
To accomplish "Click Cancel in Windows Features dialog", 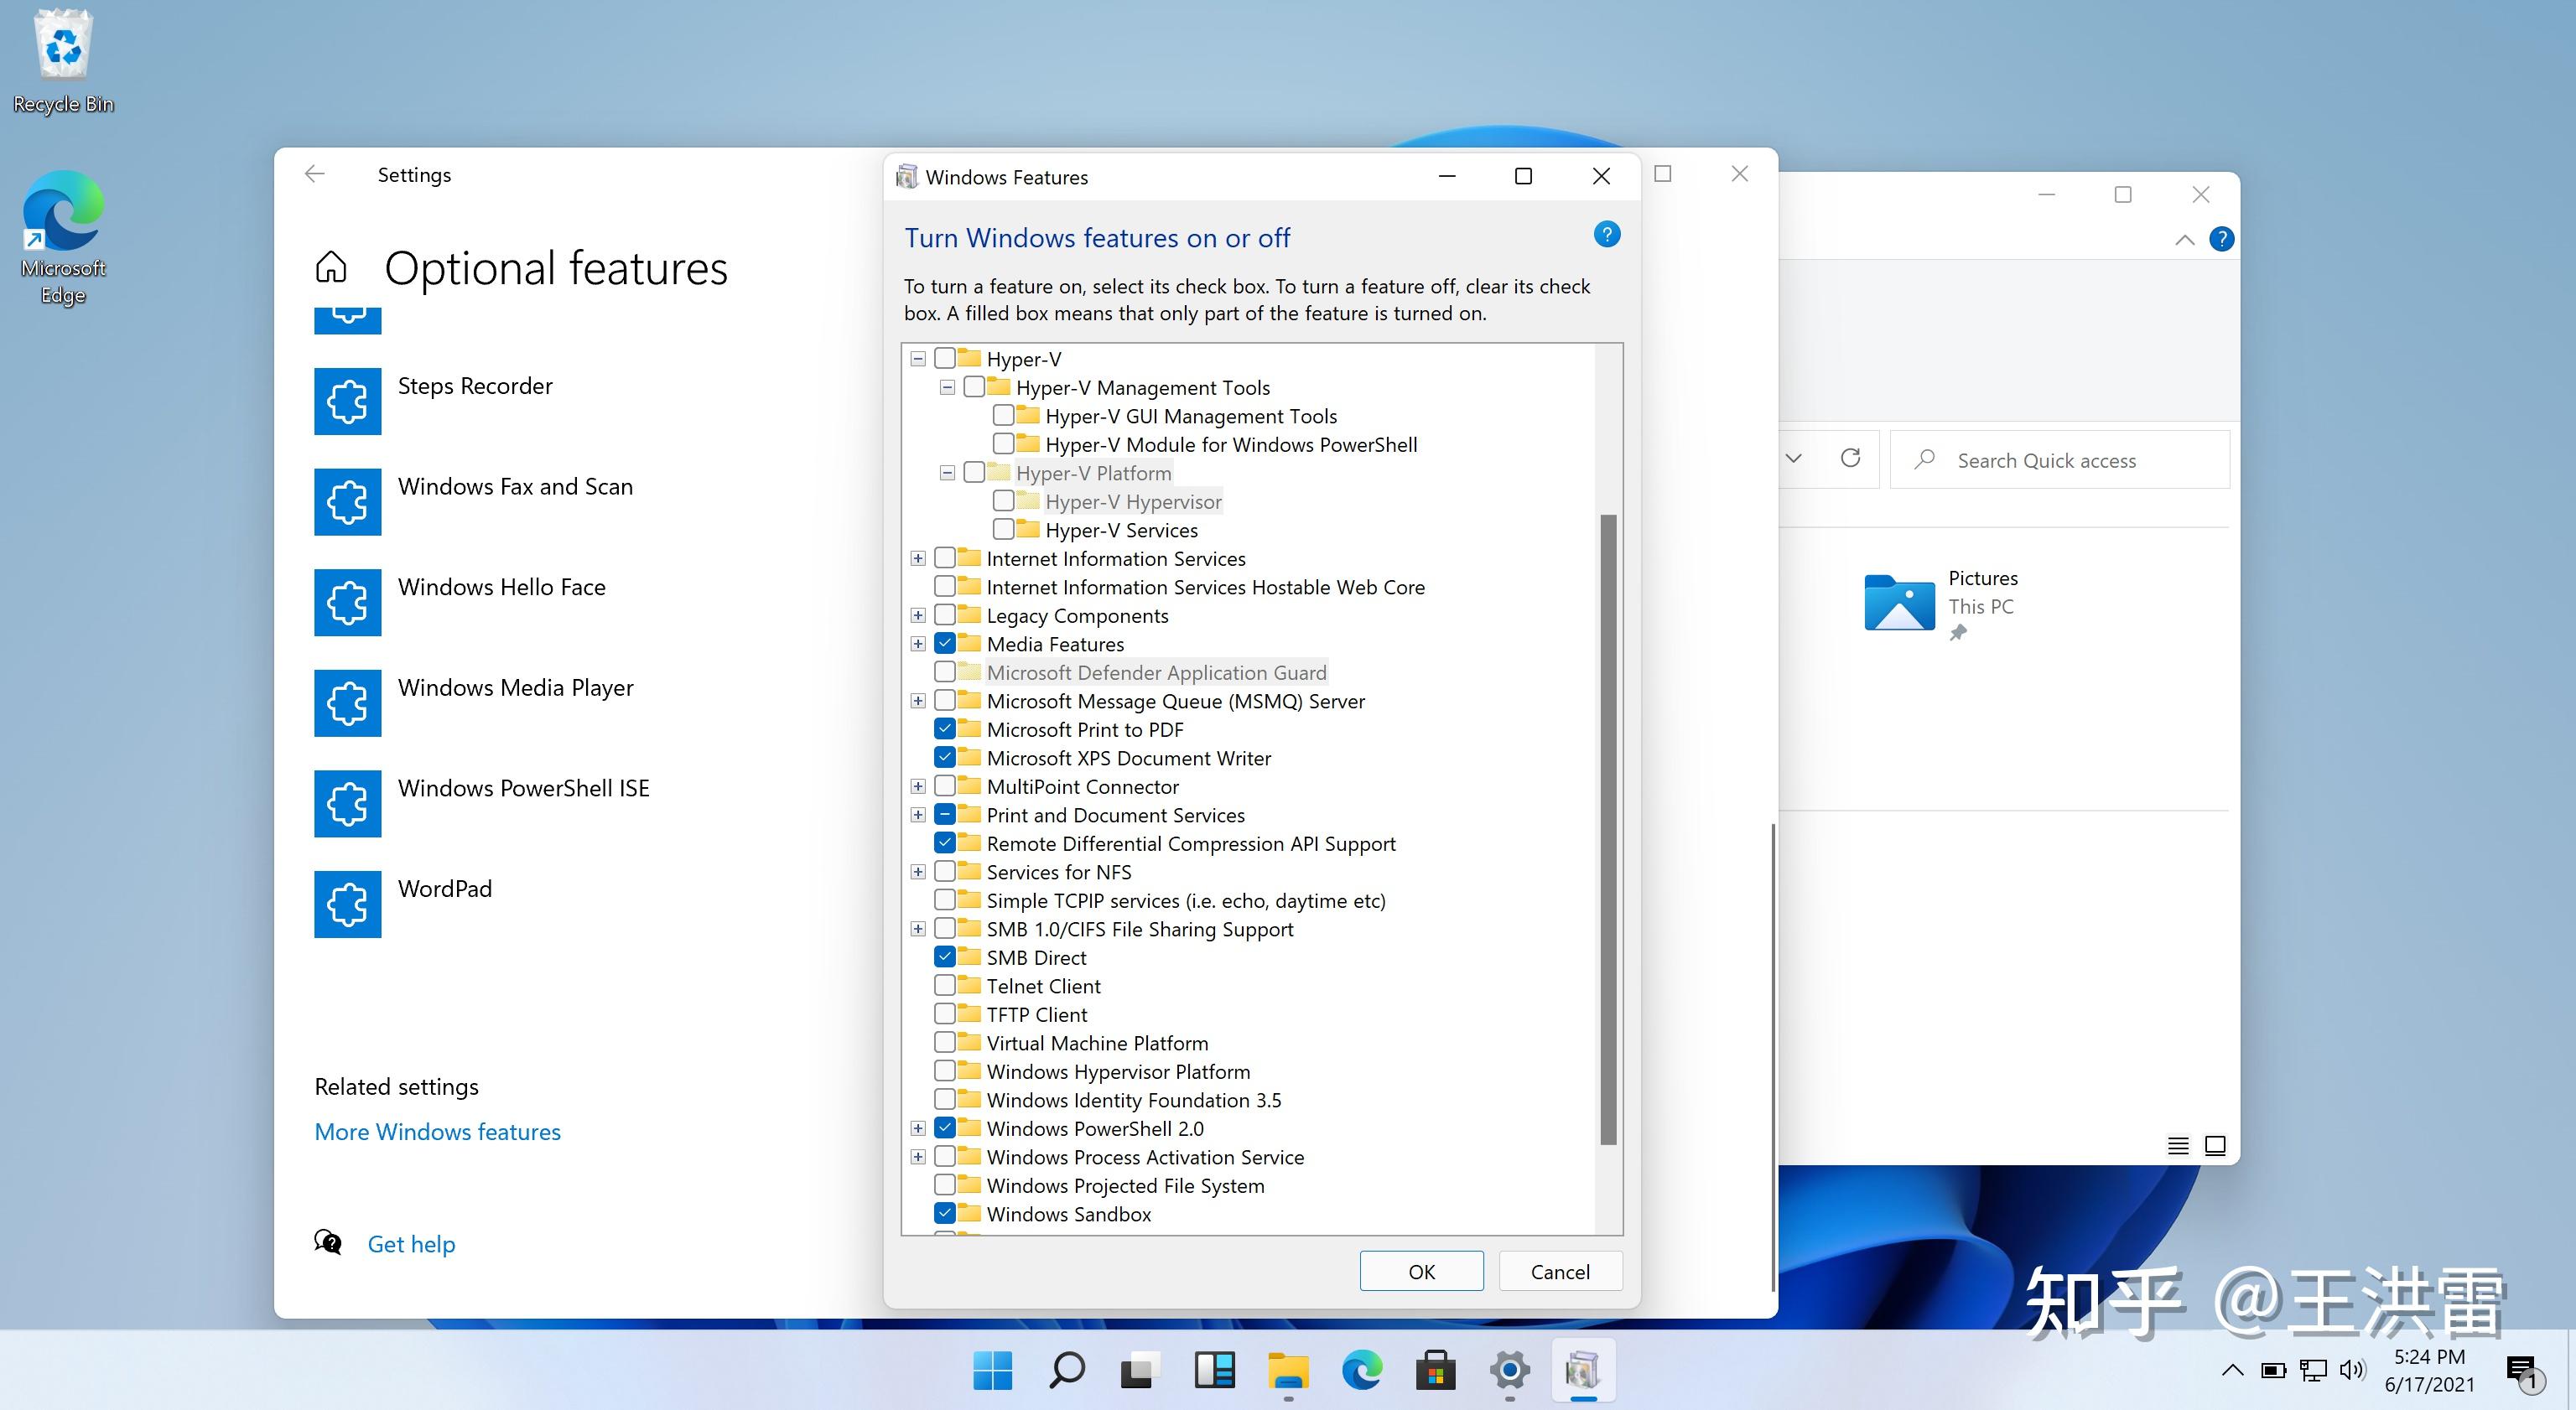I will [1560, 1271].
